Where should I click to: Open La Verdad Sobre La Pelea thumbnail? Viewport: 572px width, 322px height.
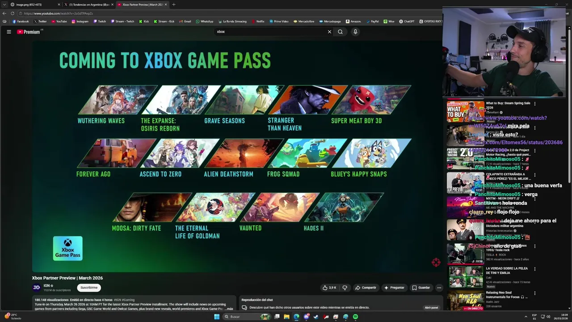465,277
